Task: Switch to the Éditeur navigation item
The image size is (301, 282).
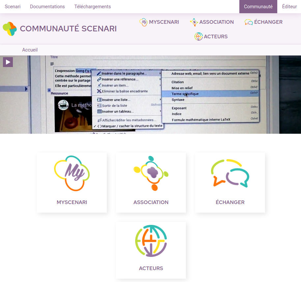Action: (x=289, y=7)
